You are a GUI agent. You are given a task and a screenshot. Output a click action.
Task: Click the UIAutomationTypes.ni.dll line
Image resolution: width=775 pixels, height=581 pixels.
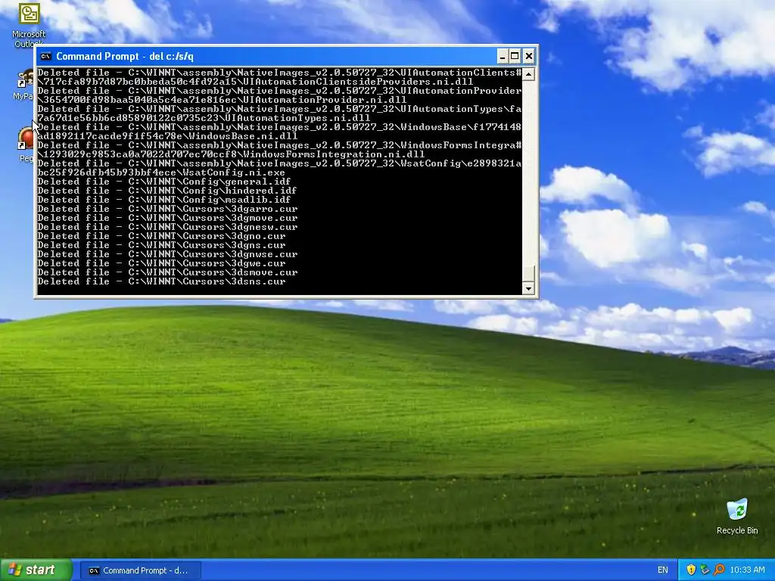pyautogui.click(x=204, y=117)
